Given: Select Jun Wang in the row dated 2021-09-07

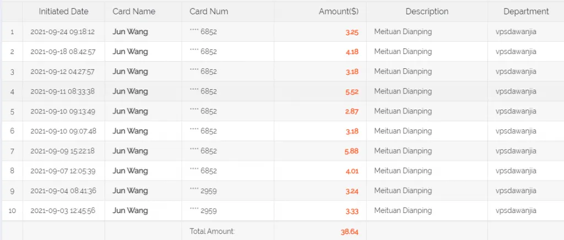Looking at the screenshot, I should 130,171.
